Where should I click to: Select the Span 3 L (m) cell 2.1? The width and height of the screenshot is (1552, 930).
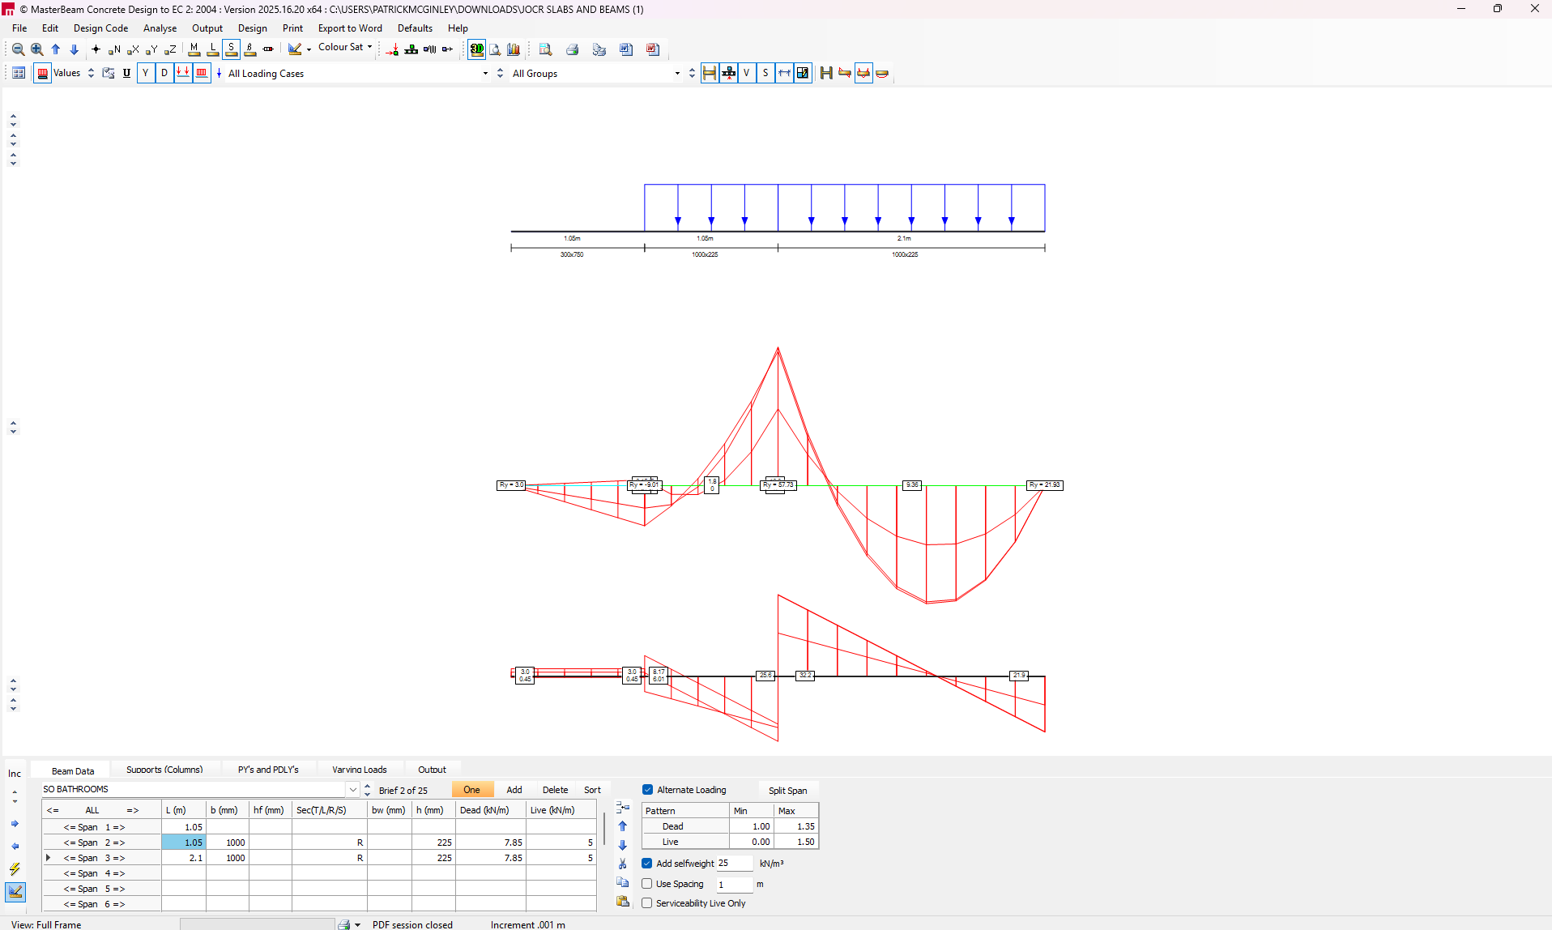[184, 858]
